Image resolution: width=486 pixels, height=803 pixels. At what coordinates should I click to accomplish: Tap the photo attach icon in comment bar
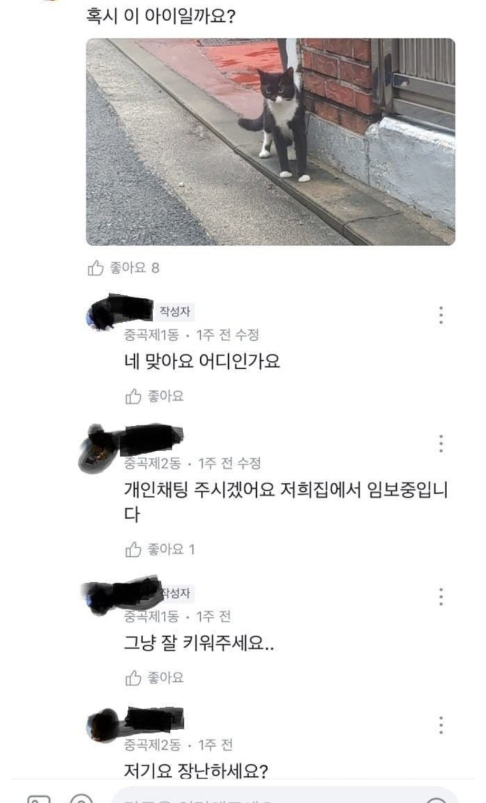(38, 798)
